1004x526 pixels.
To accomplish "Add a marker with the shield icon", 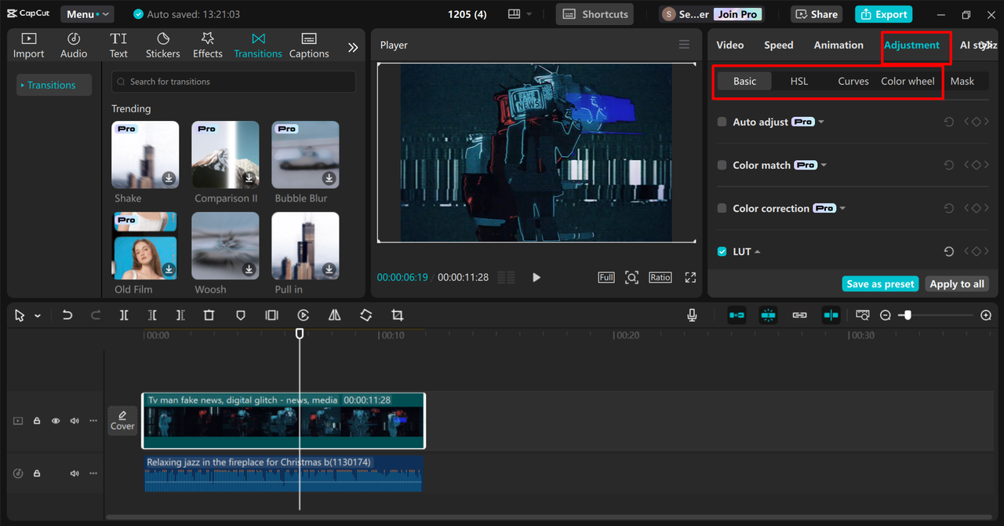I will 241,315.
